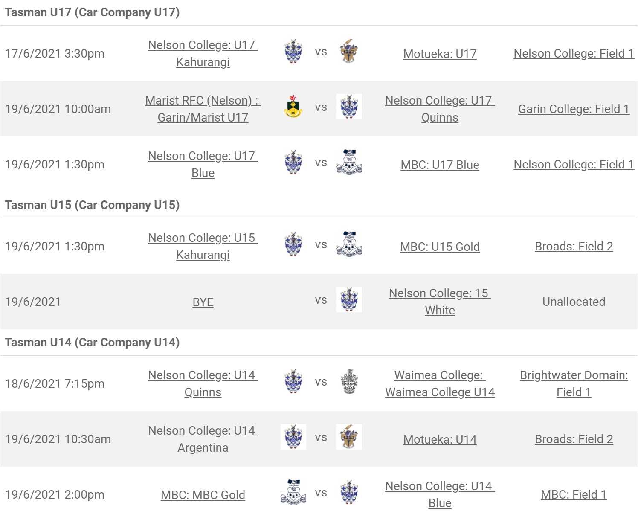Open MBC: Field 1 venue link
The width and height of the screenshot is (638, 511).
coord(574,495)
